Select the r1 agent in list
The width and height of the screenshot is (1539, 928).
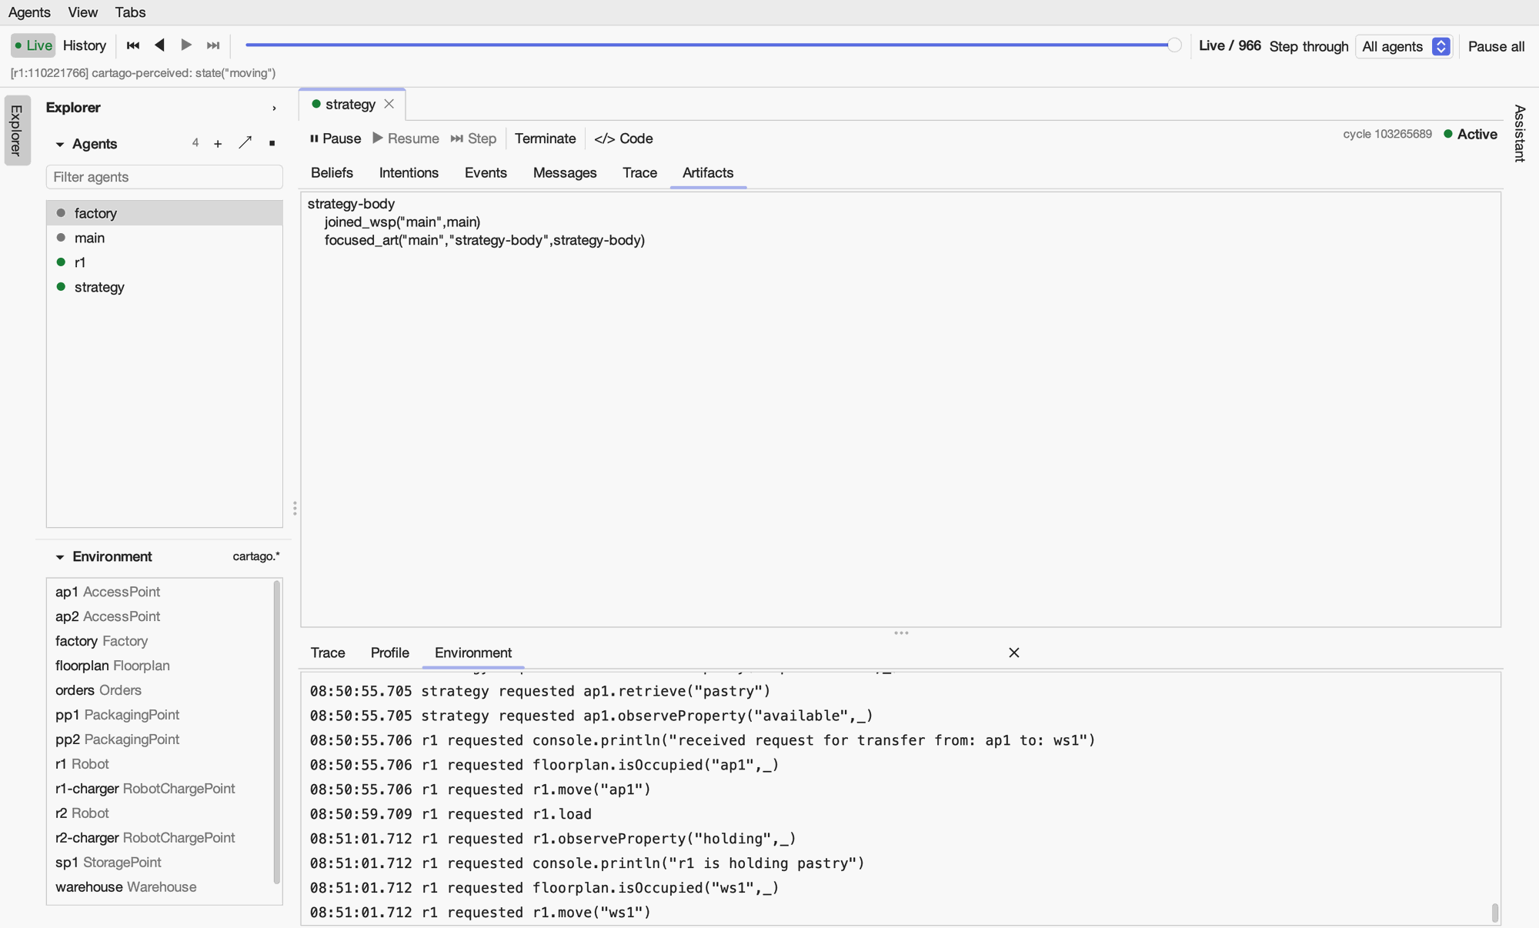point(165,262)
